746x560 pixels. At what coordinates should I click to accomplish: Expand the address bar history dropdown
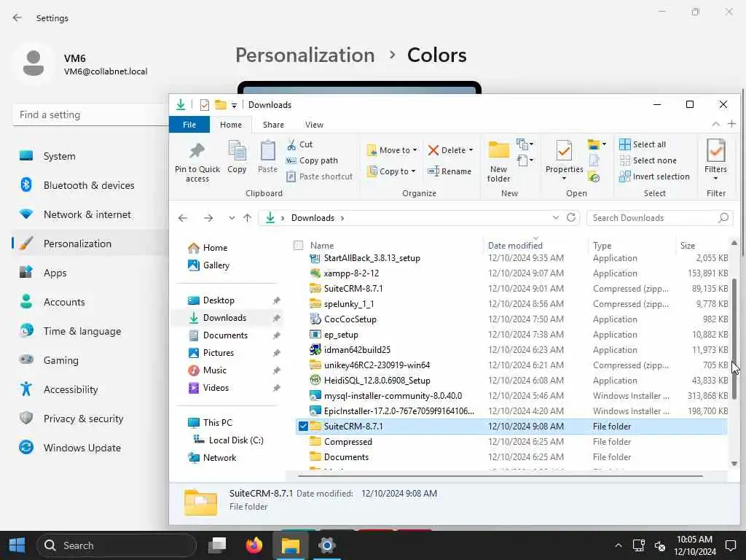(x=555, y=217)
